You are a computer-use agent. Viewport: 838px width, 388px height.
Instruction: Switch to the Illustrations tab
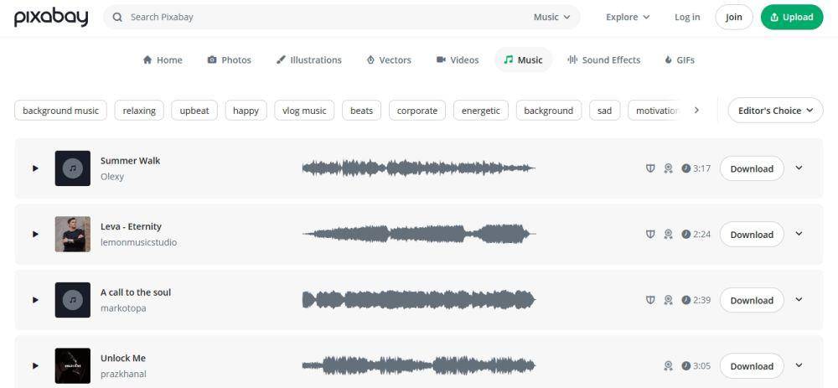click(309, 59)
